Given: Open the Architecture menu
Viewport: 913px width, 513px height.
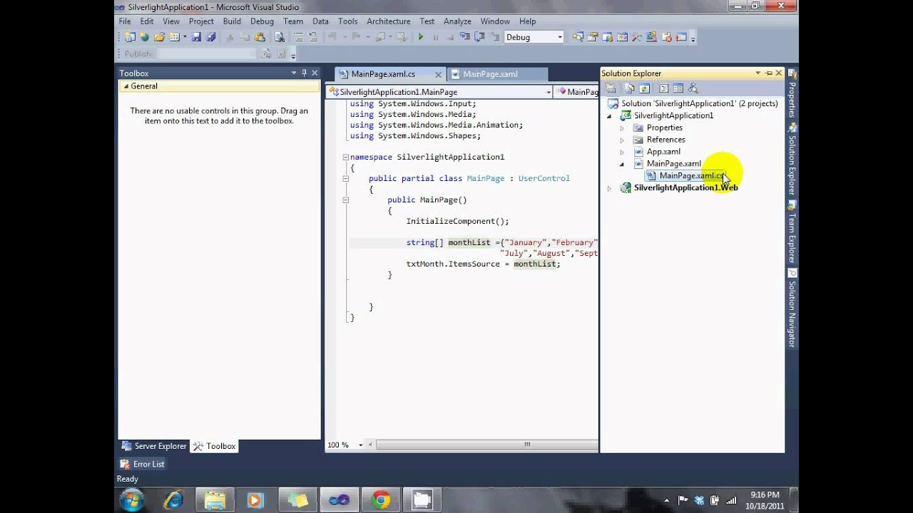Looking at the screenshot, I should coord(388,21).
